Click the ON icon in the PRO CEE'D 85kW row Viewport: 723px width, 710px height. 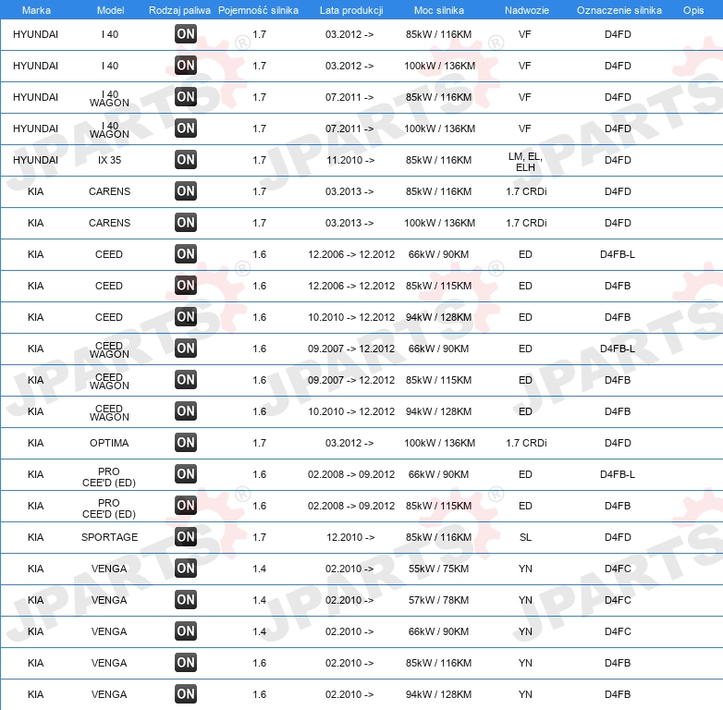(186, 506)
